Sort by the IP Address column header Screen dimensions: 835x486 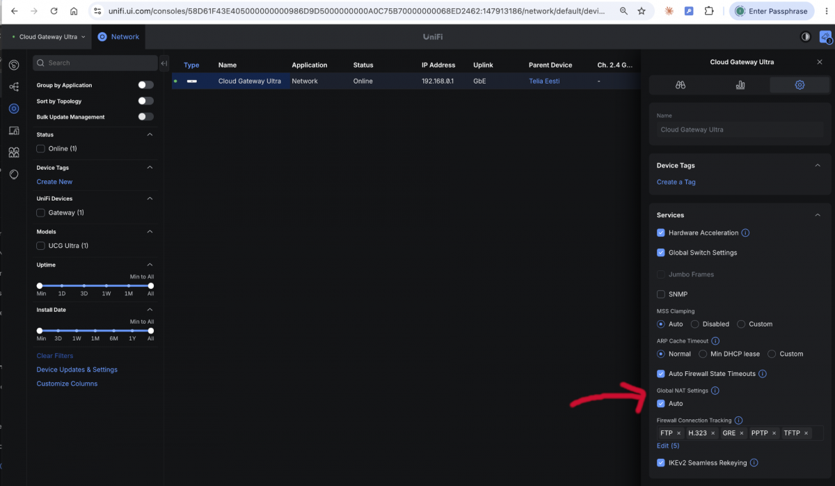click(438, 65)
